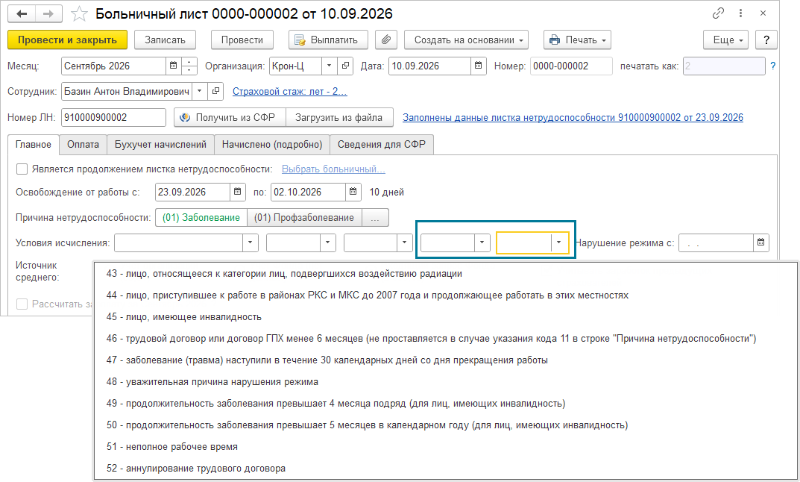Click the Выплатить button
The width and height of the screenshot is (800, 482).
[x=328, y=40]
